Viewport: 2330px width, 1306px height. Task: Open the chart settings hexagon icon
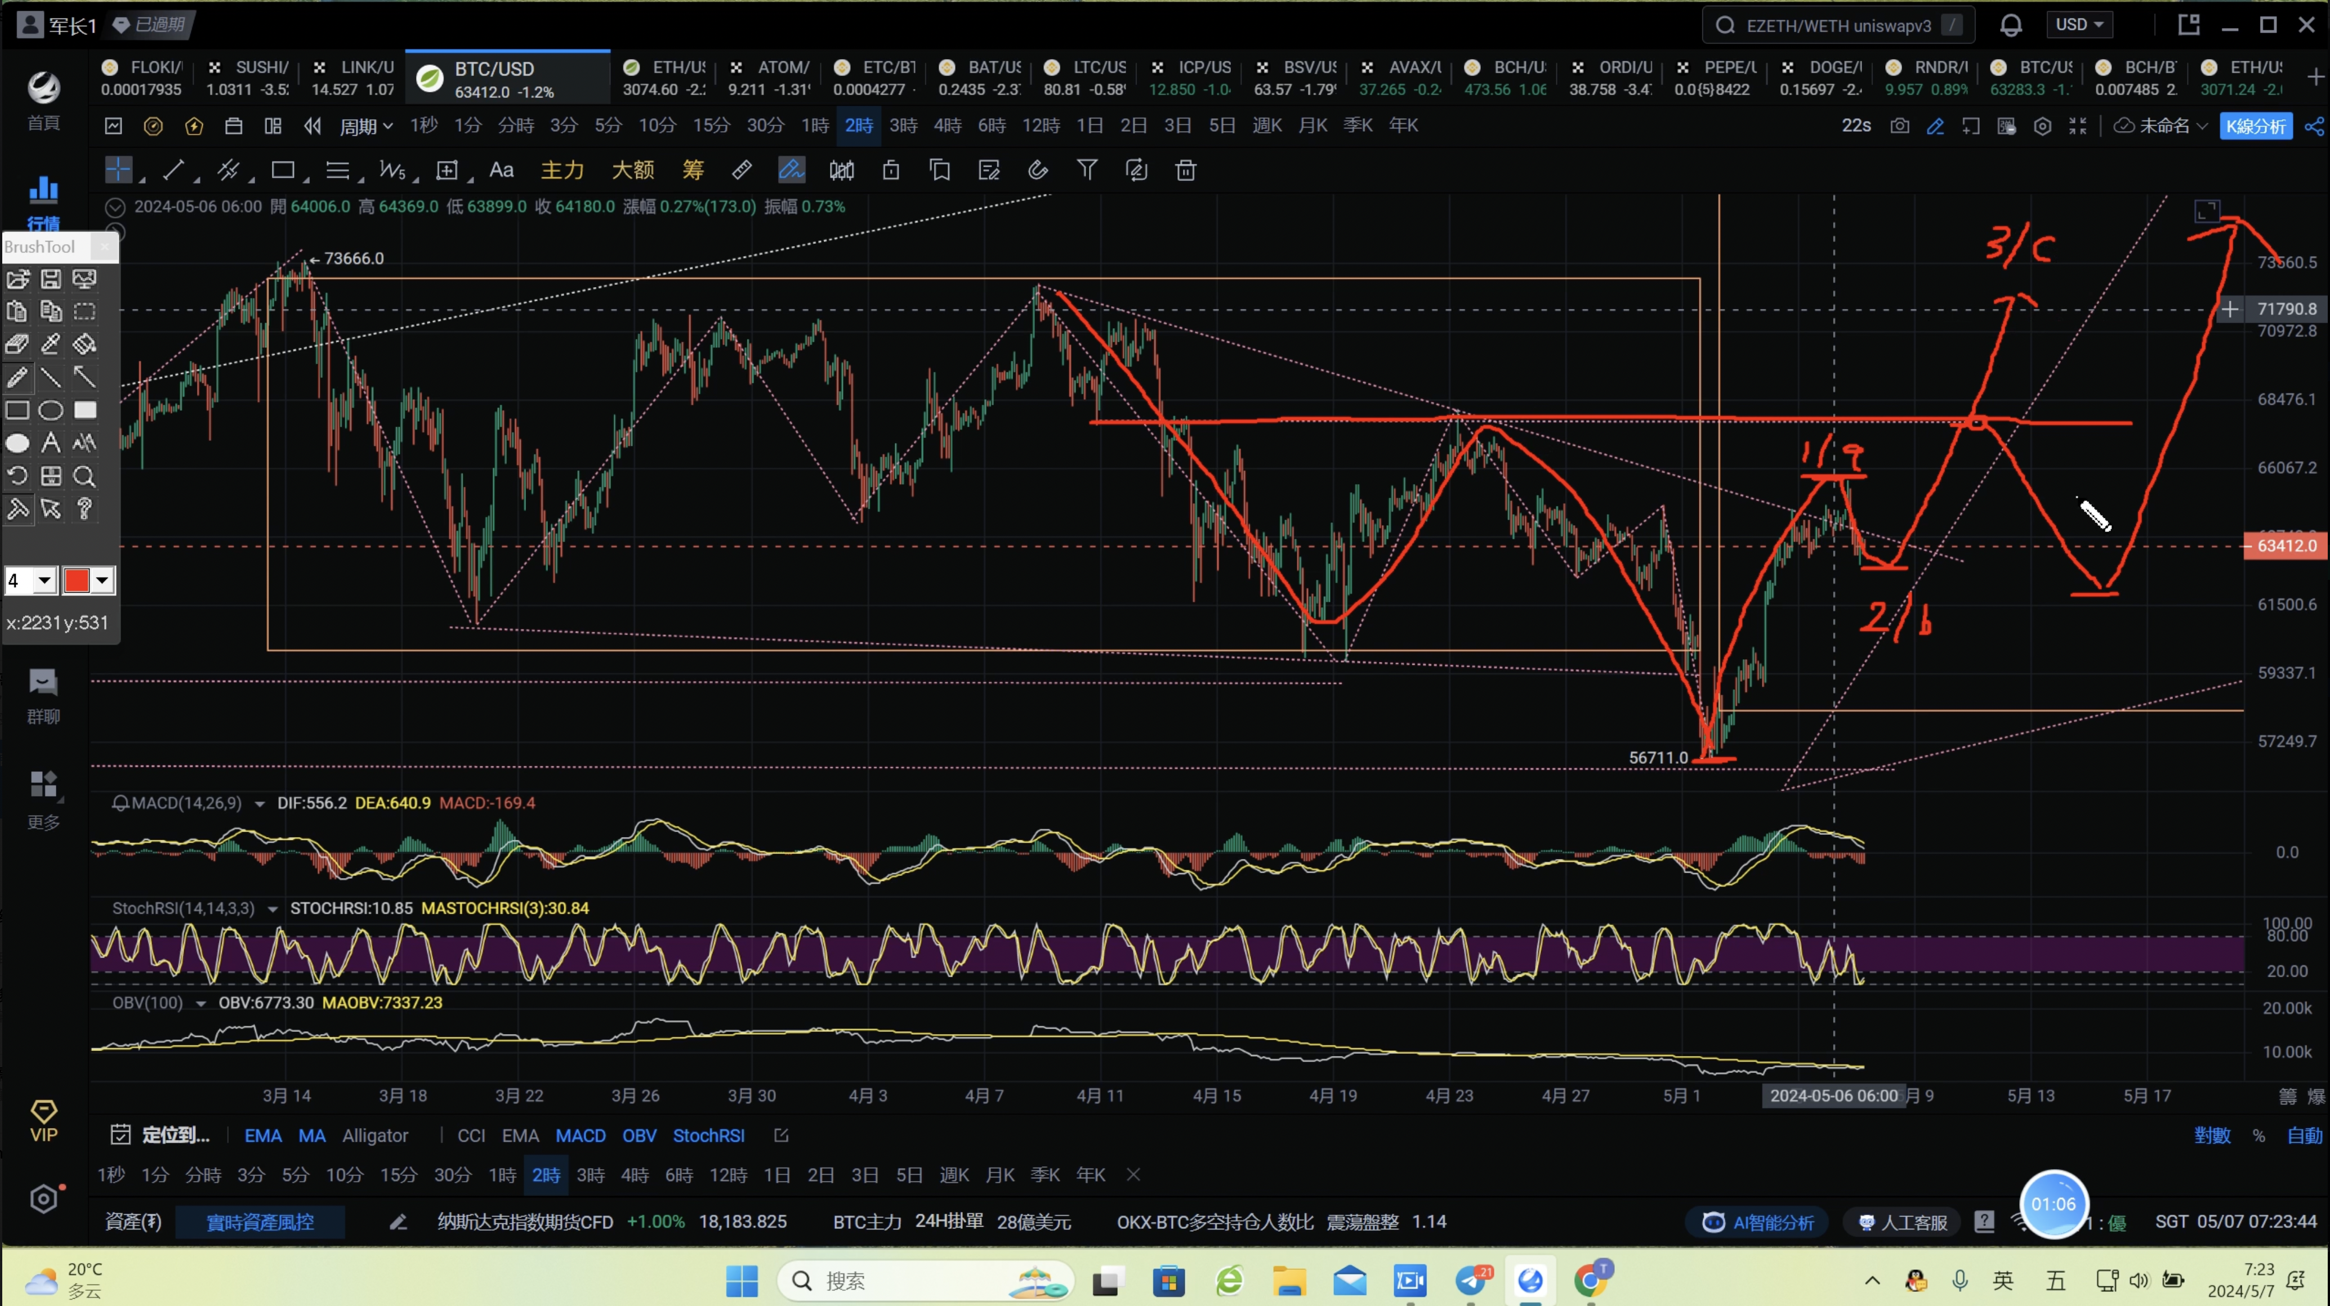coord(2042,126)
